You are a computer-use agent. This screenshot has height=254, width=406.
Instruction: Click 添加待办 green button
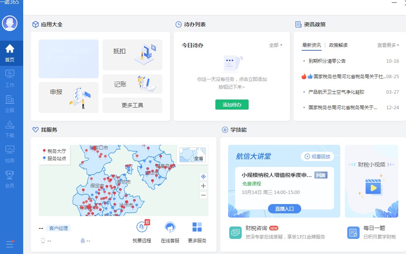point(232,105)
